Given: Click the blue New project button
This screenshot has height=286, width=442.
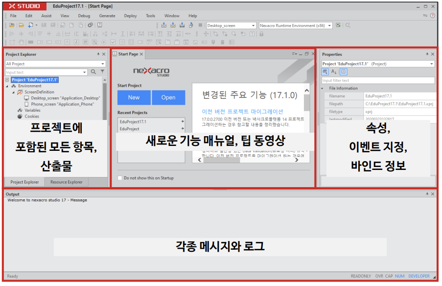Looking at the screenshot, I should [x=134, y=97].
